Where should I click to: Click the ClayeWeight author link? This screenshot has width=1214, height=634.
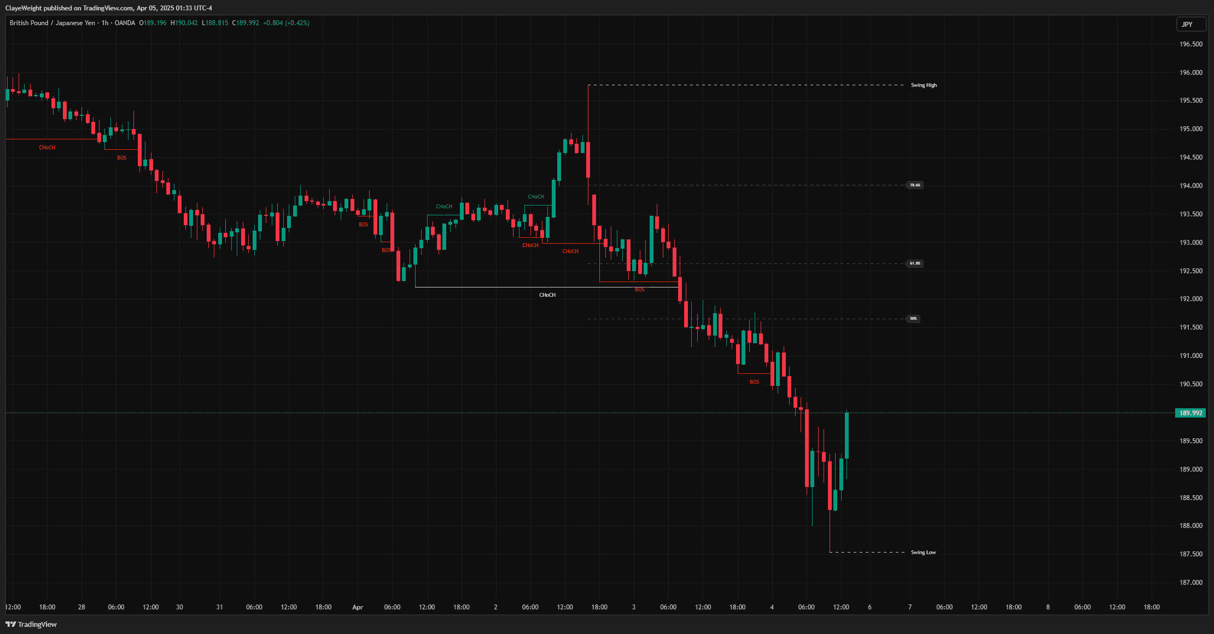[23, 8]
